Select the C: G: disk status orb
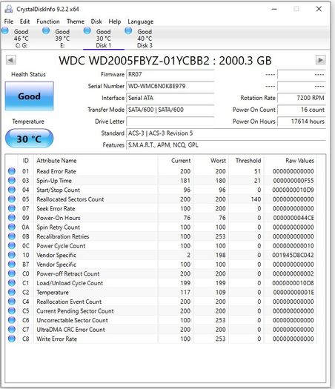Viewport: 335px width, 389px height. pyautogui.click(x=5, y=31)
